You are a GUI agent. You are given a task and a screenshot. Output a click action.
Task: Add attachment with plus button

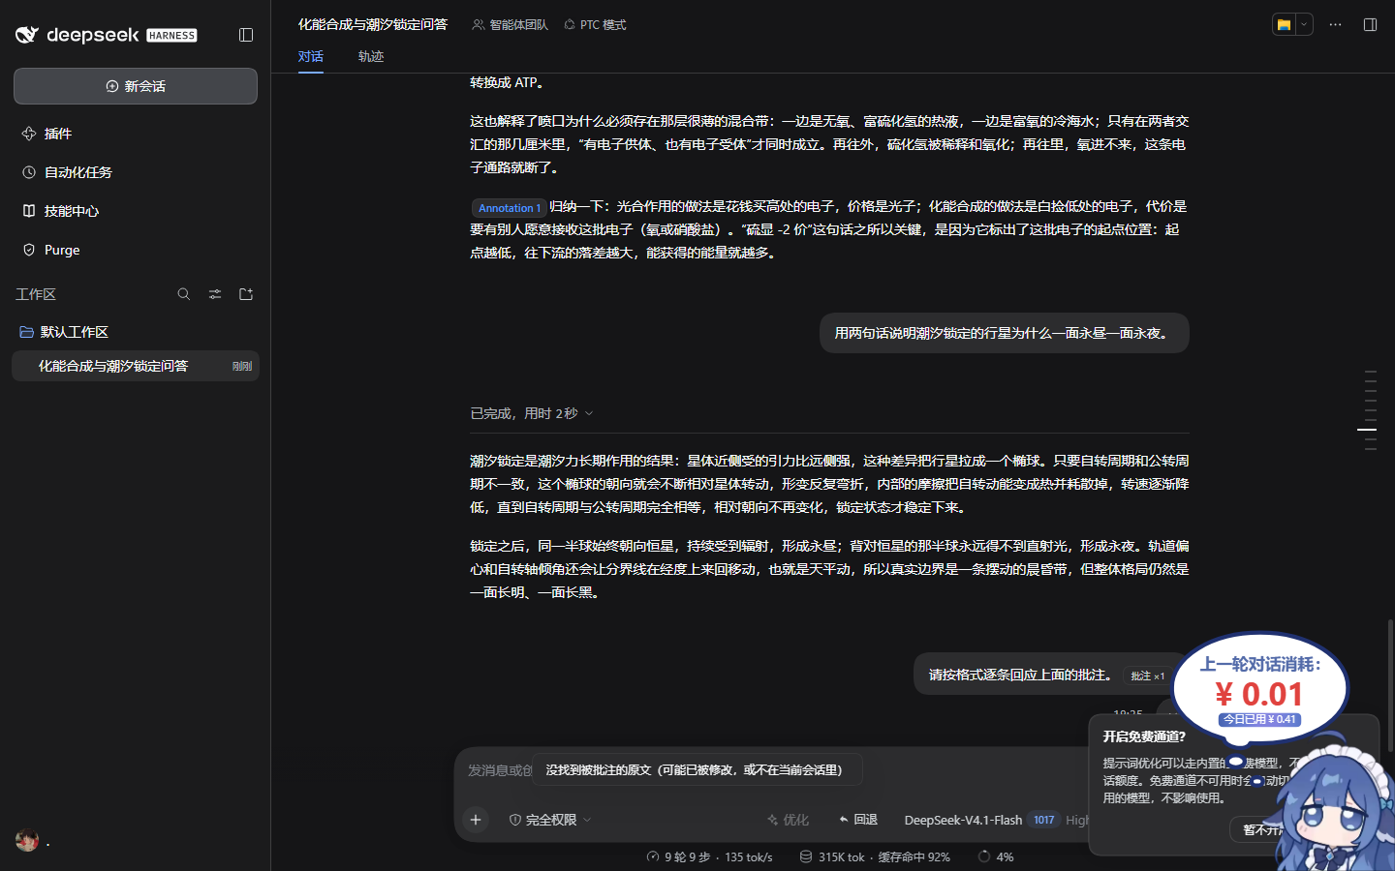(x=476, y=820)
